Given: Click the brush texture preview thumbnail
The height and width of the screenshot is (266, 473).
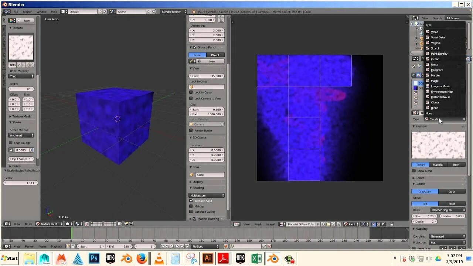Looking at the screenshot, I should 21,48.
